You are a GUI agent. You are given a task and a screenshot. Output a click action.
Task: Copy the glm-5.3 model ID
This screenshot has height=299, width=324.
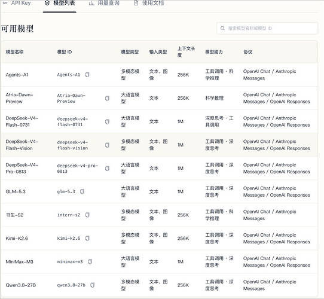(x=82, y=191)
